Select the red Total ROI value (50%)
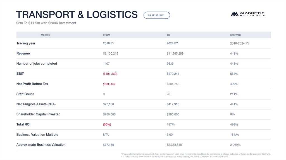The width and height of the screenshot is (286, 160). [x=107, y=125]
